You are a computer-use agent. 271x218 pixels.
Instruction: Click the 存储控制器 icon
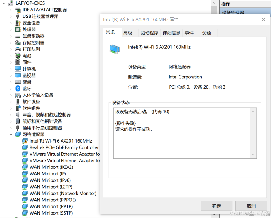click(x=18, y=43)
